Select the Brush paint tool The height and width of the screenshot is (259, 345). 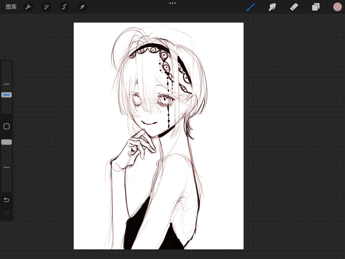point(251,7)
